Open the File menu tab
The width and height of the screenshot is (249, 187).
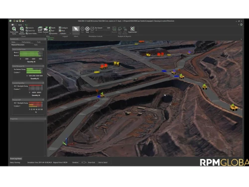click(13, 25)
